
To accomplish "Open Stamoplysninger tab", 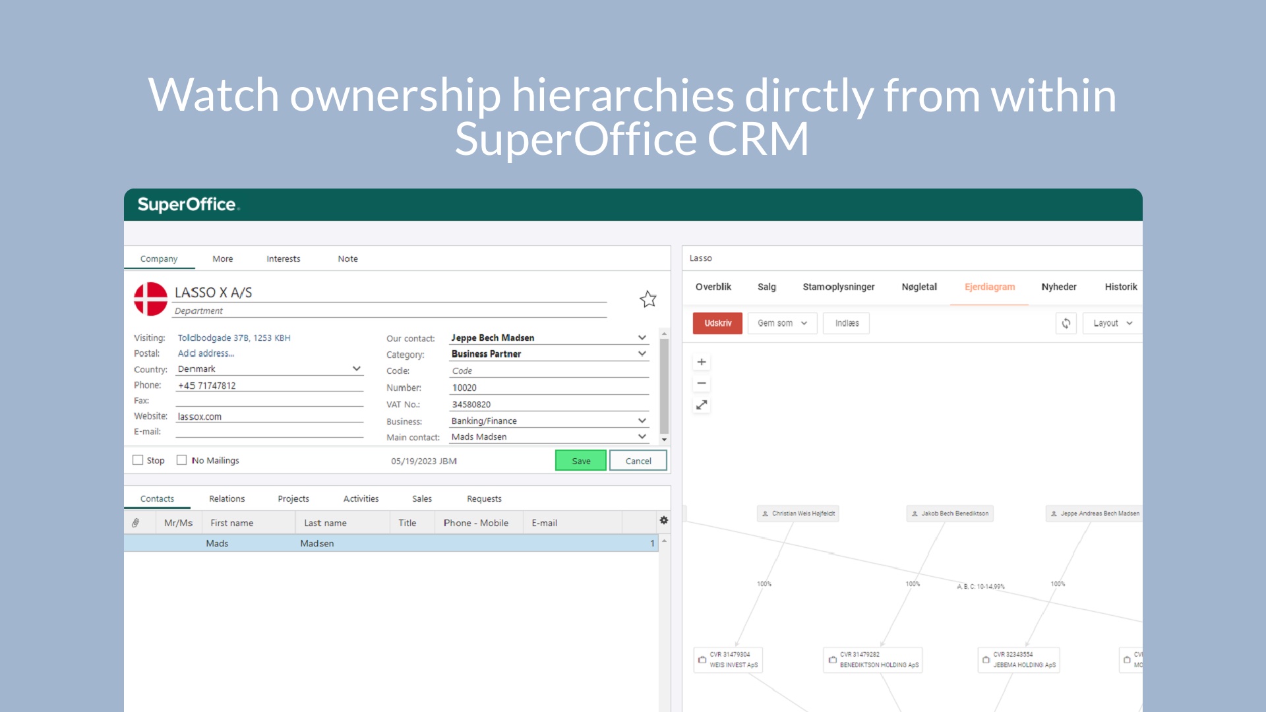I will (x=839, y=287).
